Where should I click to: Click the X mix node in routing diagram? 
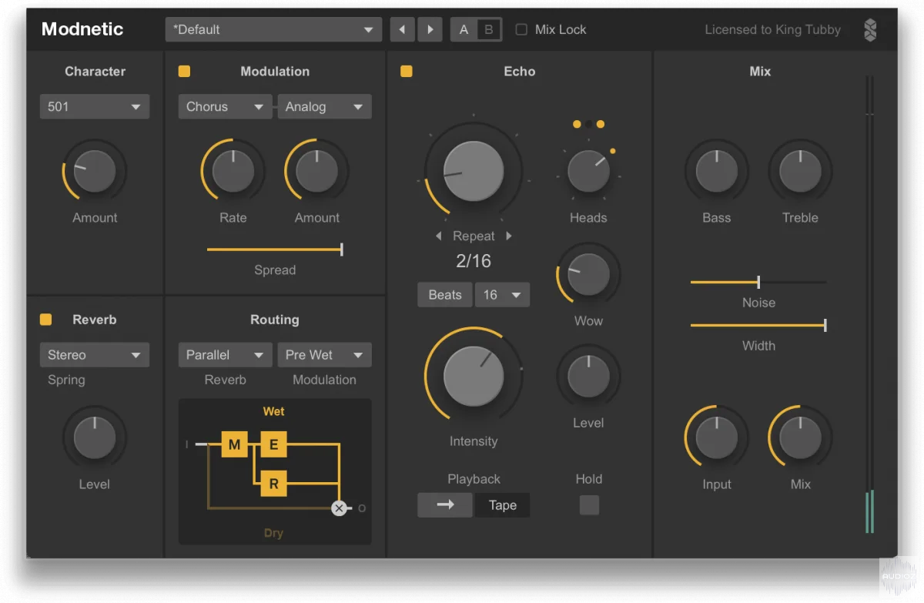[x=339, y=508]
